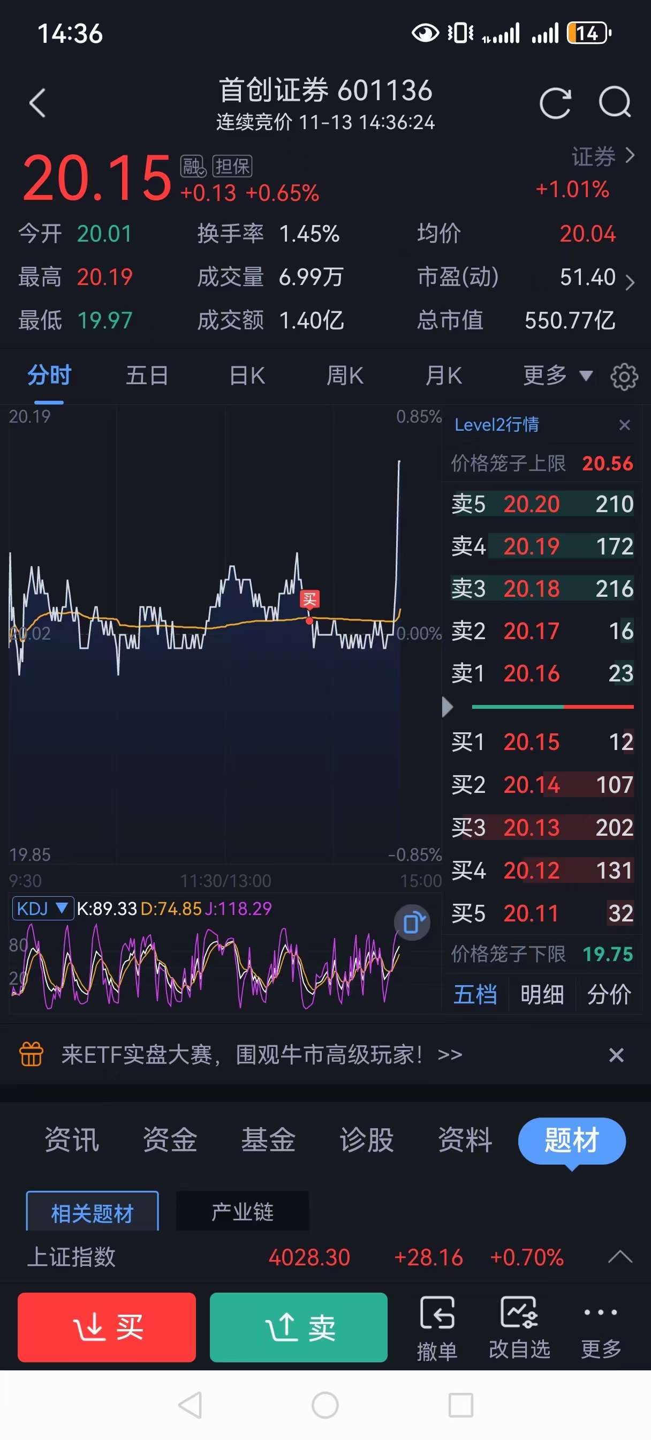Viewport: 651px width, 1440px height.
Task: Collapse order book with triangle arrow
Action: [x=447, y=707]
